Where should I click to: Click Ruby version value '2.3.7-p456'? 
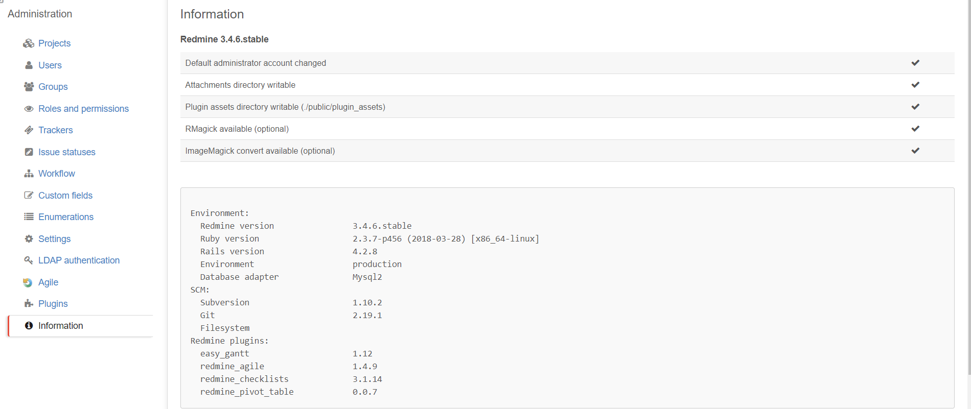377,238
